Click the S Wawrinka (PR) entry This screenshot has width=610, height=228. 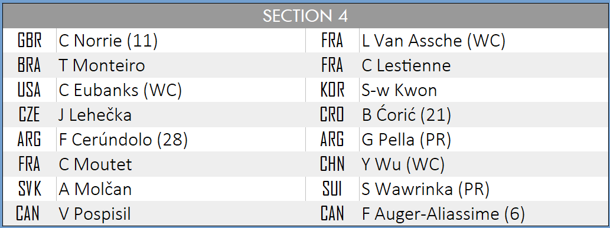(x=483, y=189)
